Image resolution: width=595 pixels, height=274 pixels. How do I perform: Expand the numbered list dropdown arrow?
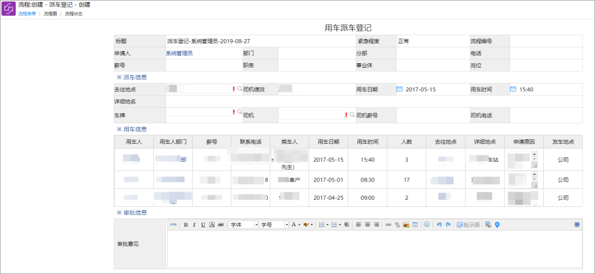pos(327,224)
